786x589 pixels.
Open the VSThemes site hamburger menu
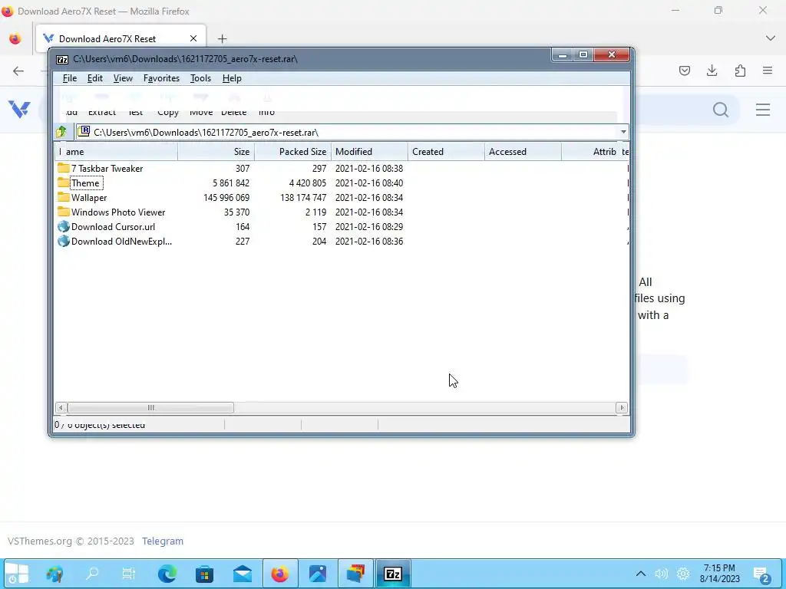click(x=763, y=109)
